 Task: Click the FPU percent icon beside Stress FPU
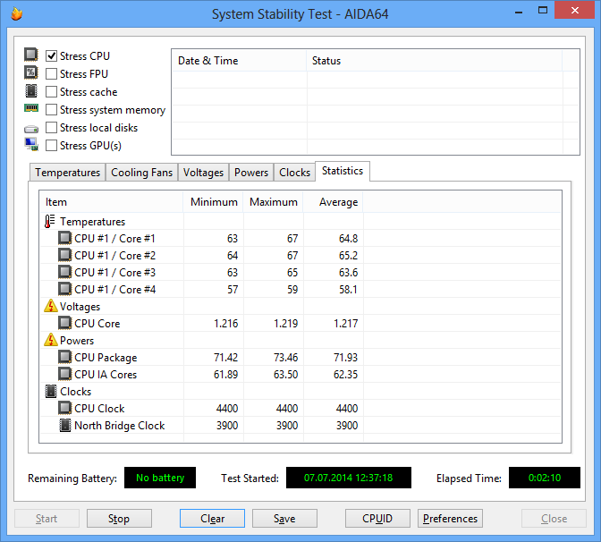point(31,72)
